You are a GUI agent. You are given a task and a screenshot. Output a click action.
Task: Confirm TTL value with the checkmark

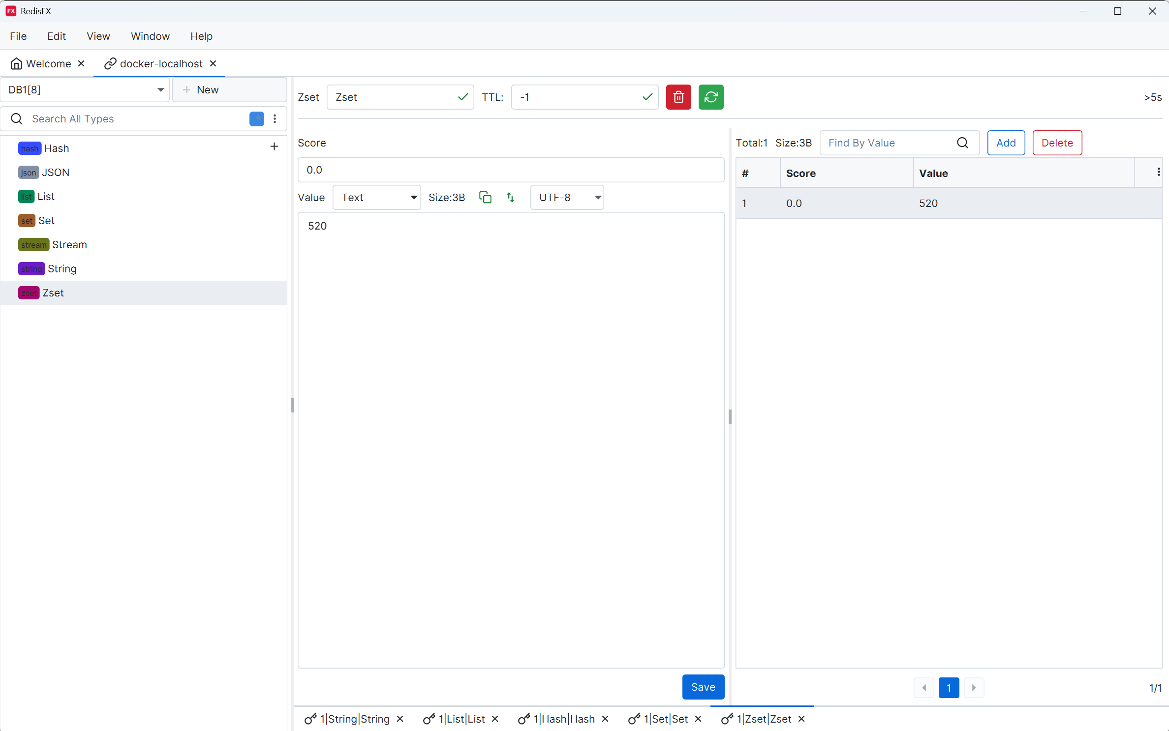[647, 97]
